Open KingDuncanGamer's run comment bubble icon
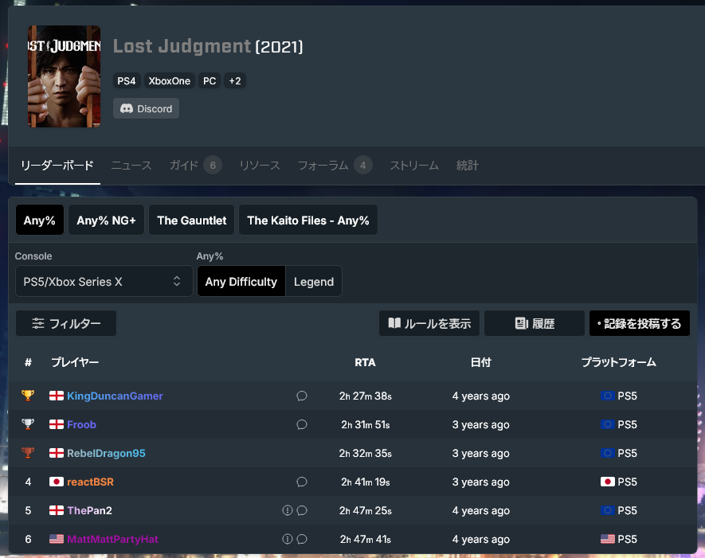The image size is (705, 558). click(x=302, y=396)
